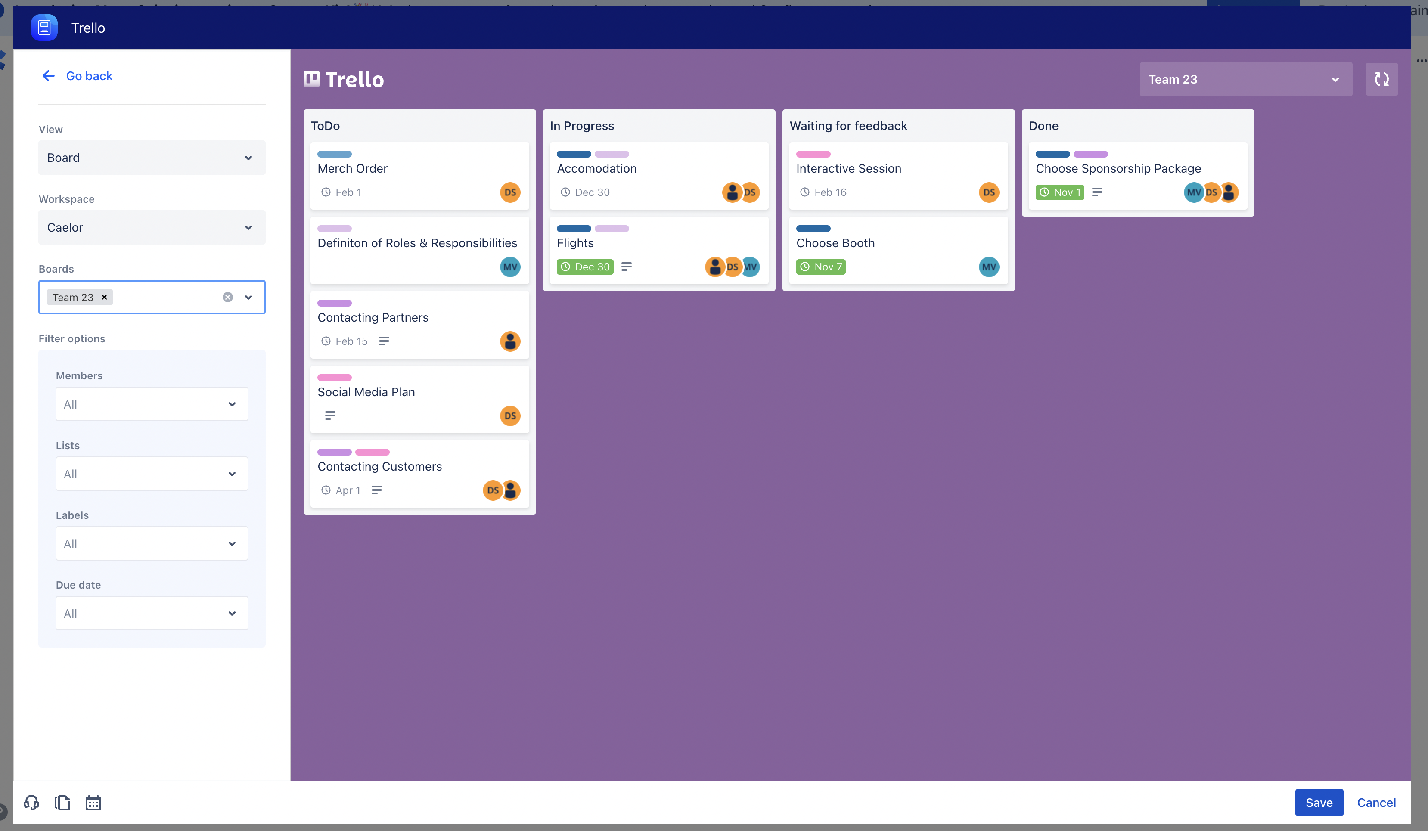The image size is (1428, 831).
Task: Click the description icon on Social Media Plan
Action: click(330, 416)
